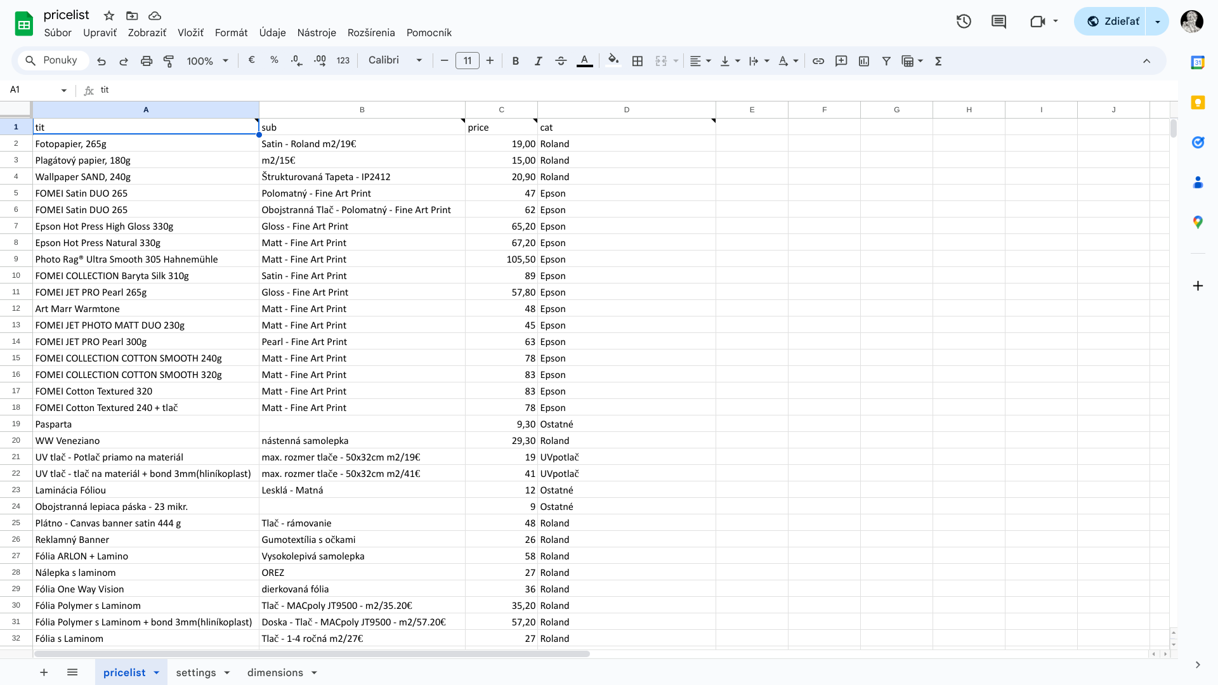Switch to dimensions sheet tab
Viewport: 1218px width, 685px height.
[275, 672]
